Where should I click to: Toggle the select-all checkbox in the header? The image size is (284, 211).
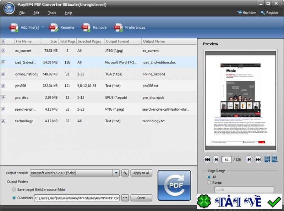pos(3,41)
